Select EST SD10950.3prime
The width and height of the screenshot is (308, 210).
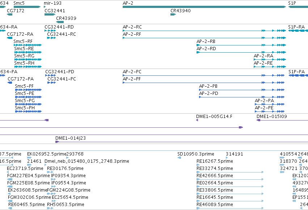click(179, 158)
